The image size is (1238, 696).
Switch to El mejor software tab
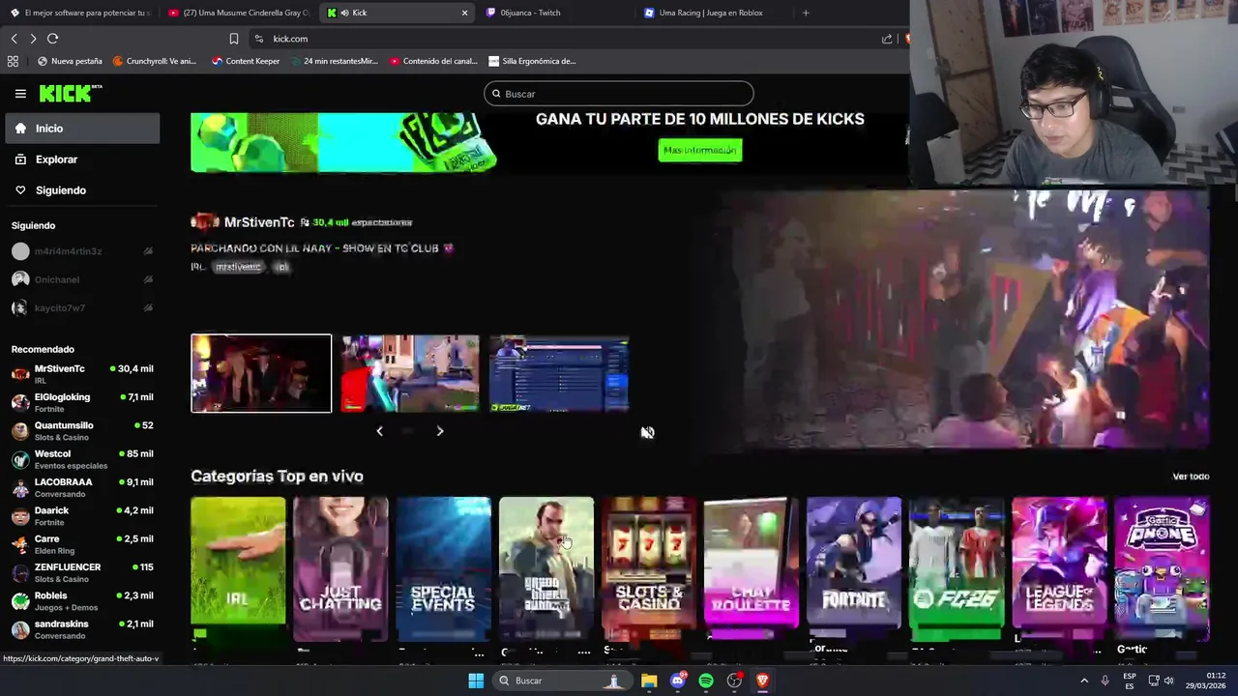(79, 13)
